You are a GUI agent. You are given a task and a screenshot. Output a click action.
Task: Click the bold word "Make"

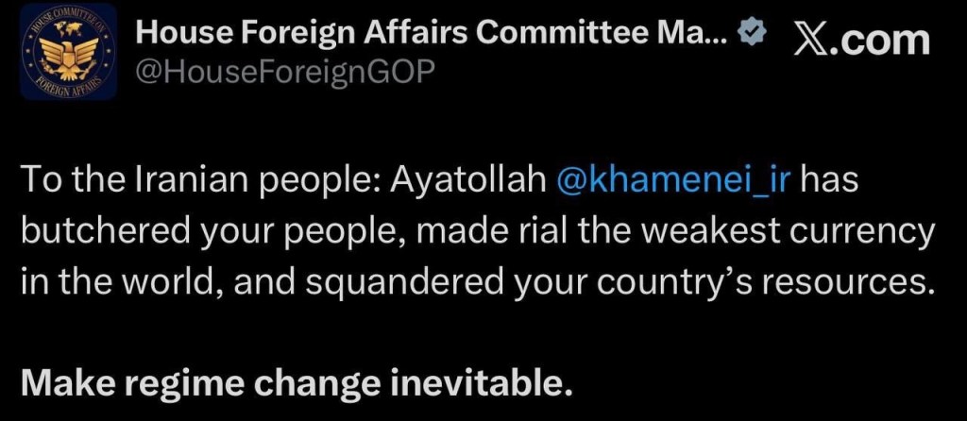[64, 383]
